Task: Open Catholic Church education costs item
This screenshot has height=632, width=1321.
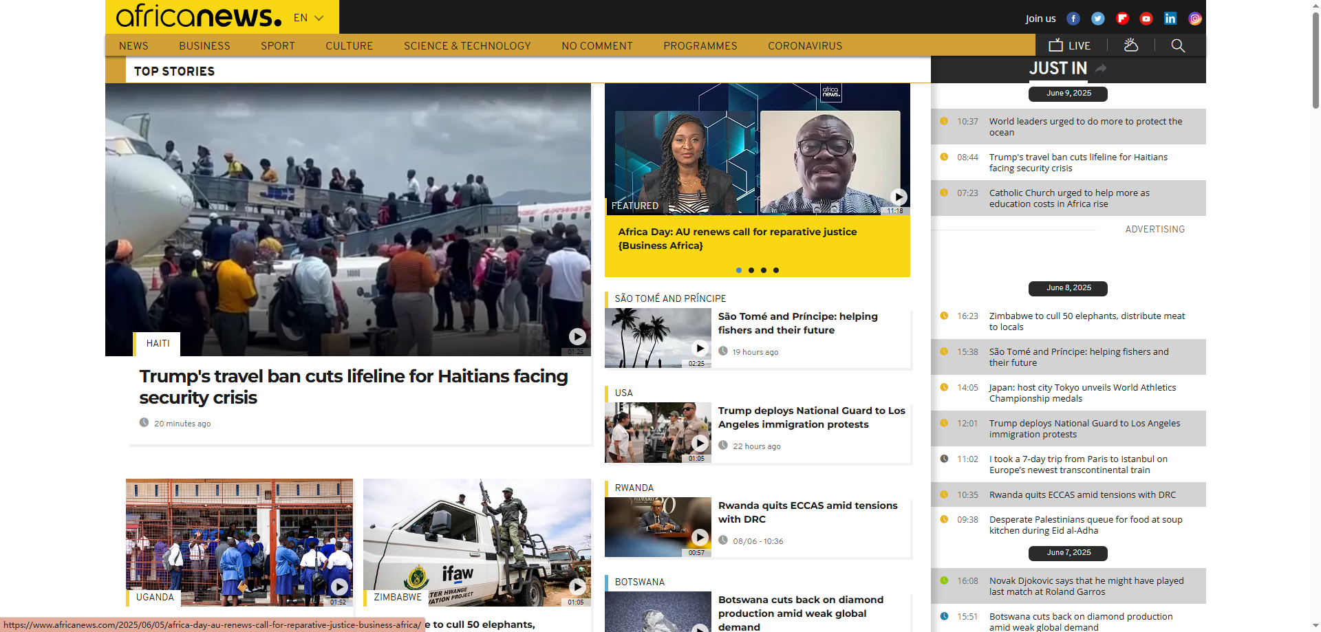Action: tap(1068, 198)
